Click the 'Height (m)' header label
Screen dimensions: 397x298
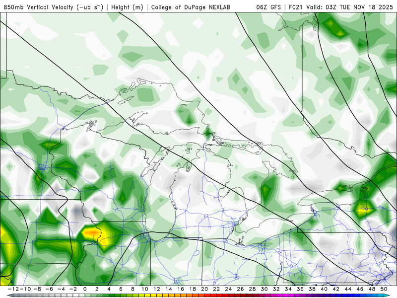point(127,7)
